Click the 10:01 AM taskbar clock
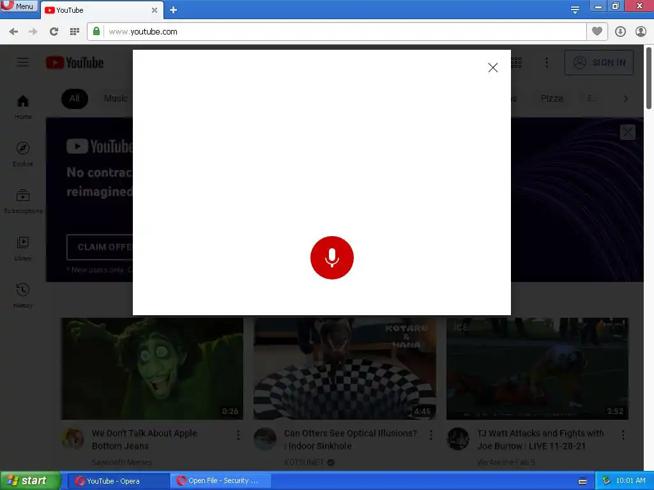 pos(630,481)
